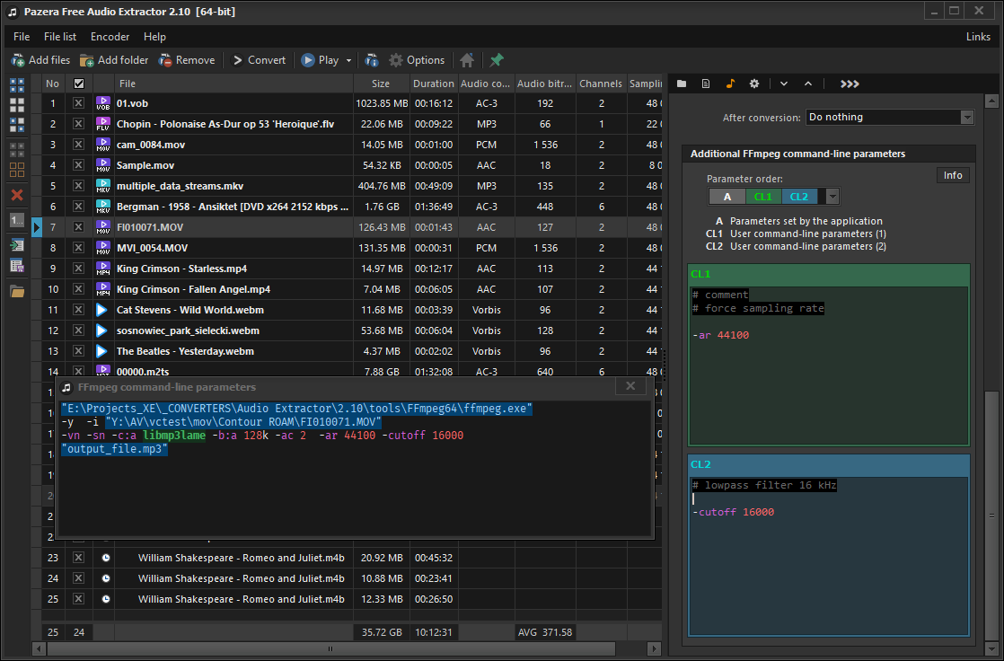
Task: Open Links in the top right
Action: click(x=978, y=37)
